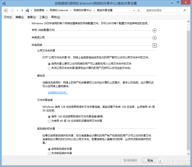The image size is (192, 167).
Task: Click the 密码保护的共享 heading text
Action: [46, 128]
